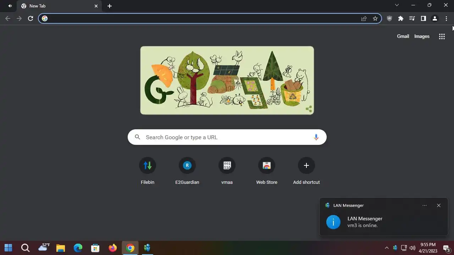Open File Explorer from taskbar
Image resolution: width=454 pixels, height=255 pixels.
(x=61, y=248)
